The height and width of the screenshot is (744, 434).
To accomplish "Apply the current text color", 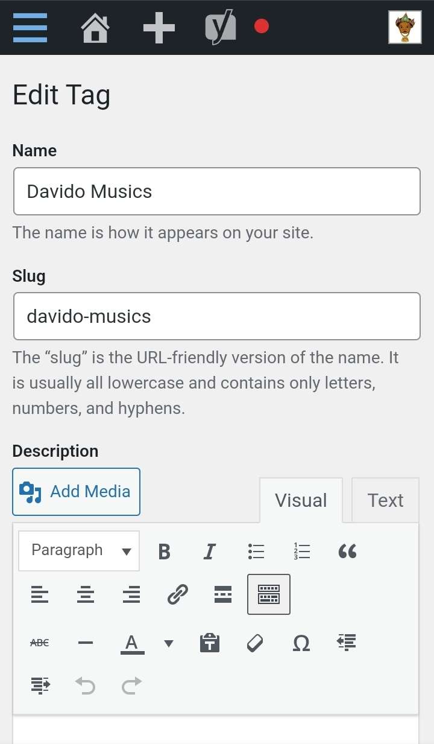I will point(132,643).
